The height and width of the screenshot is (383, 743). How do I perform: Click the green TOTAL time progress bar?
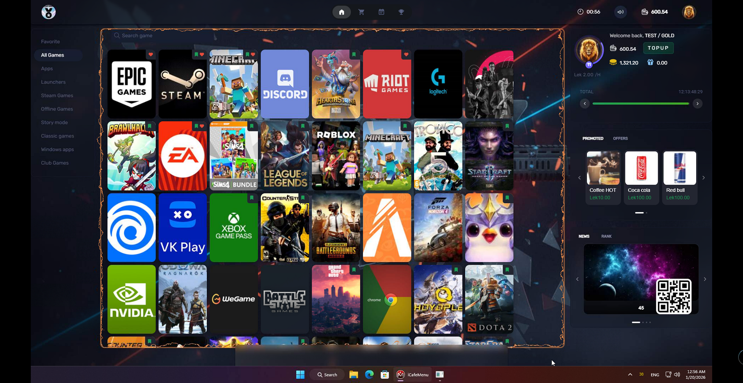pyautogui.click(x=640, y=104)
